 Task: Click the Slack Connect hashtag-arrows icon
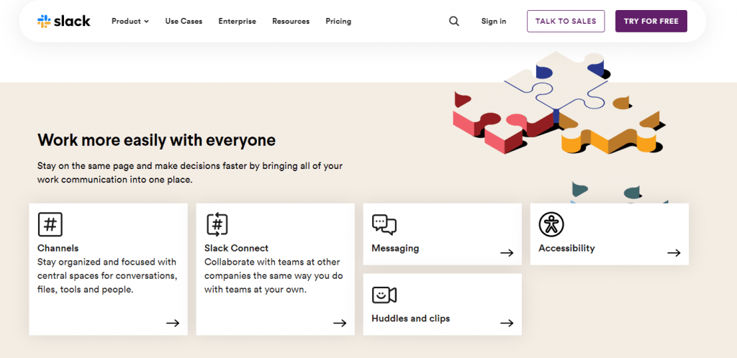click(x=217, y=224)
